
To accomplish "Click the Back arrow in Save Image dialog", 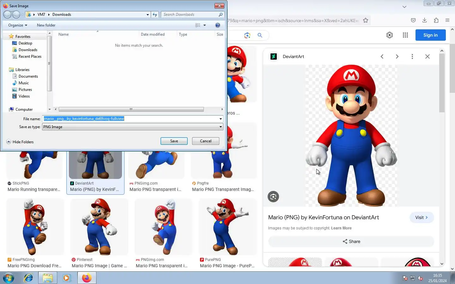I will (7, 15).
